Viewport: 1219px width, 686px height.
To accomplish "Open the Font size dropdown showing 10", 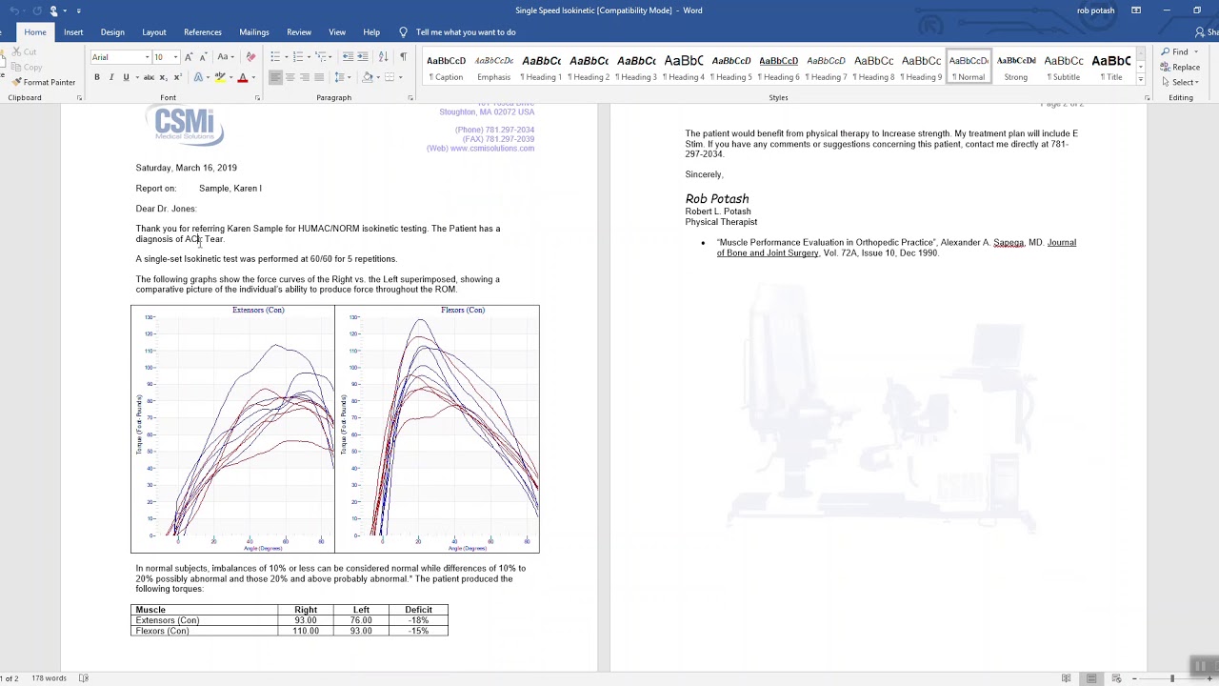I will 175,57.
